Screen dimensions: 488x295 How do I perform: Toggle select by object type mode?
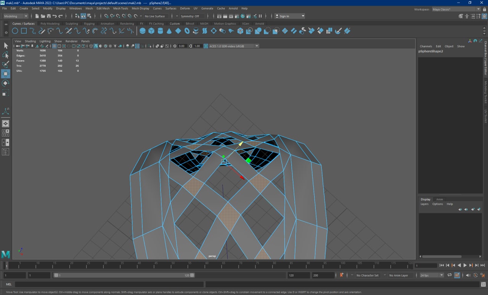tap(83, 16)
